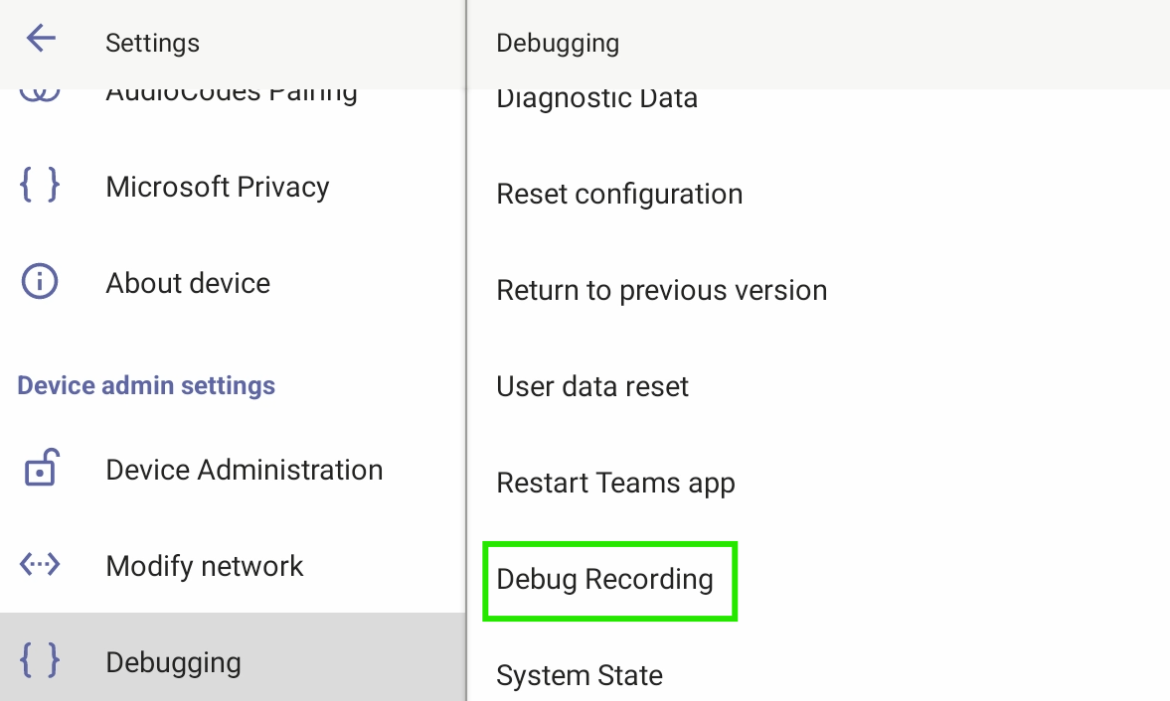The width and height of the screenshot is (1170, 701).
Task: Open Modify network settings
Action: [x=233, y=565]
